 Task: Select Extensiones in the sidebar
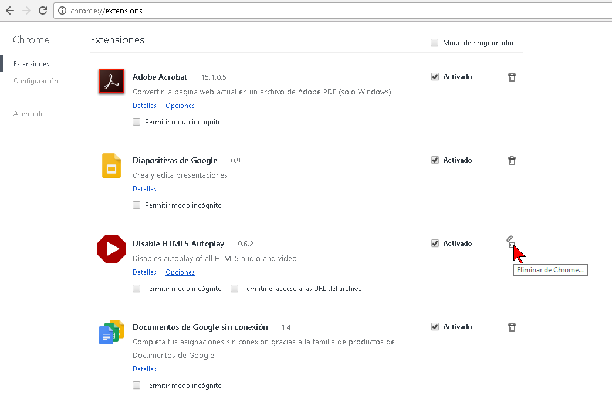31,63
